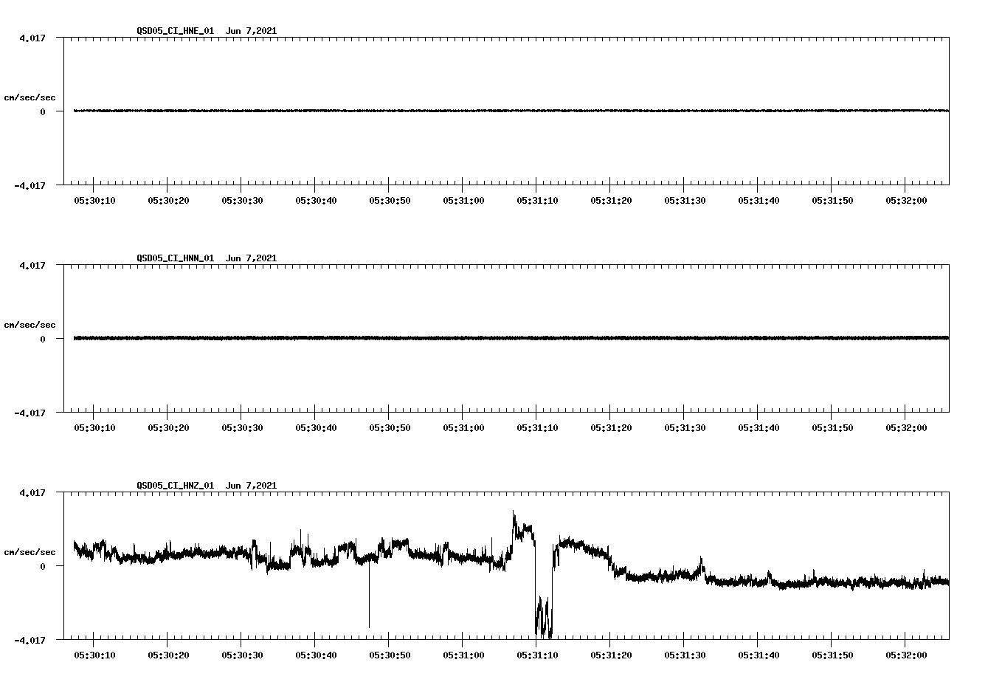Image resolution: width=1002 pixels, height=682 pixels.
Task: Click the QSD05_CI_HNE_01 channel title
Action: click(x=175, y=31)
